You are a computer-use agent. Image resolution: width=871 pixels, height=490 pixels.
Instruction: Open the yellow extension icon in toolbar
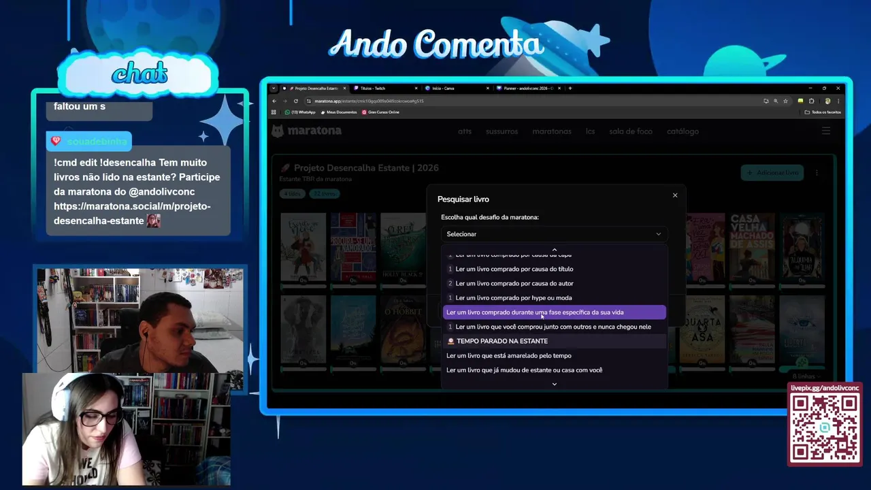click(800, 101)
